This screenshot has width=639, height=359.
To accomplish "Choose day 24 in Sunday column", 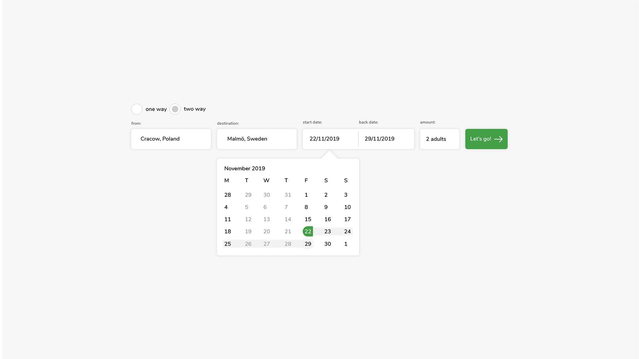I will (x=347, y=231).
